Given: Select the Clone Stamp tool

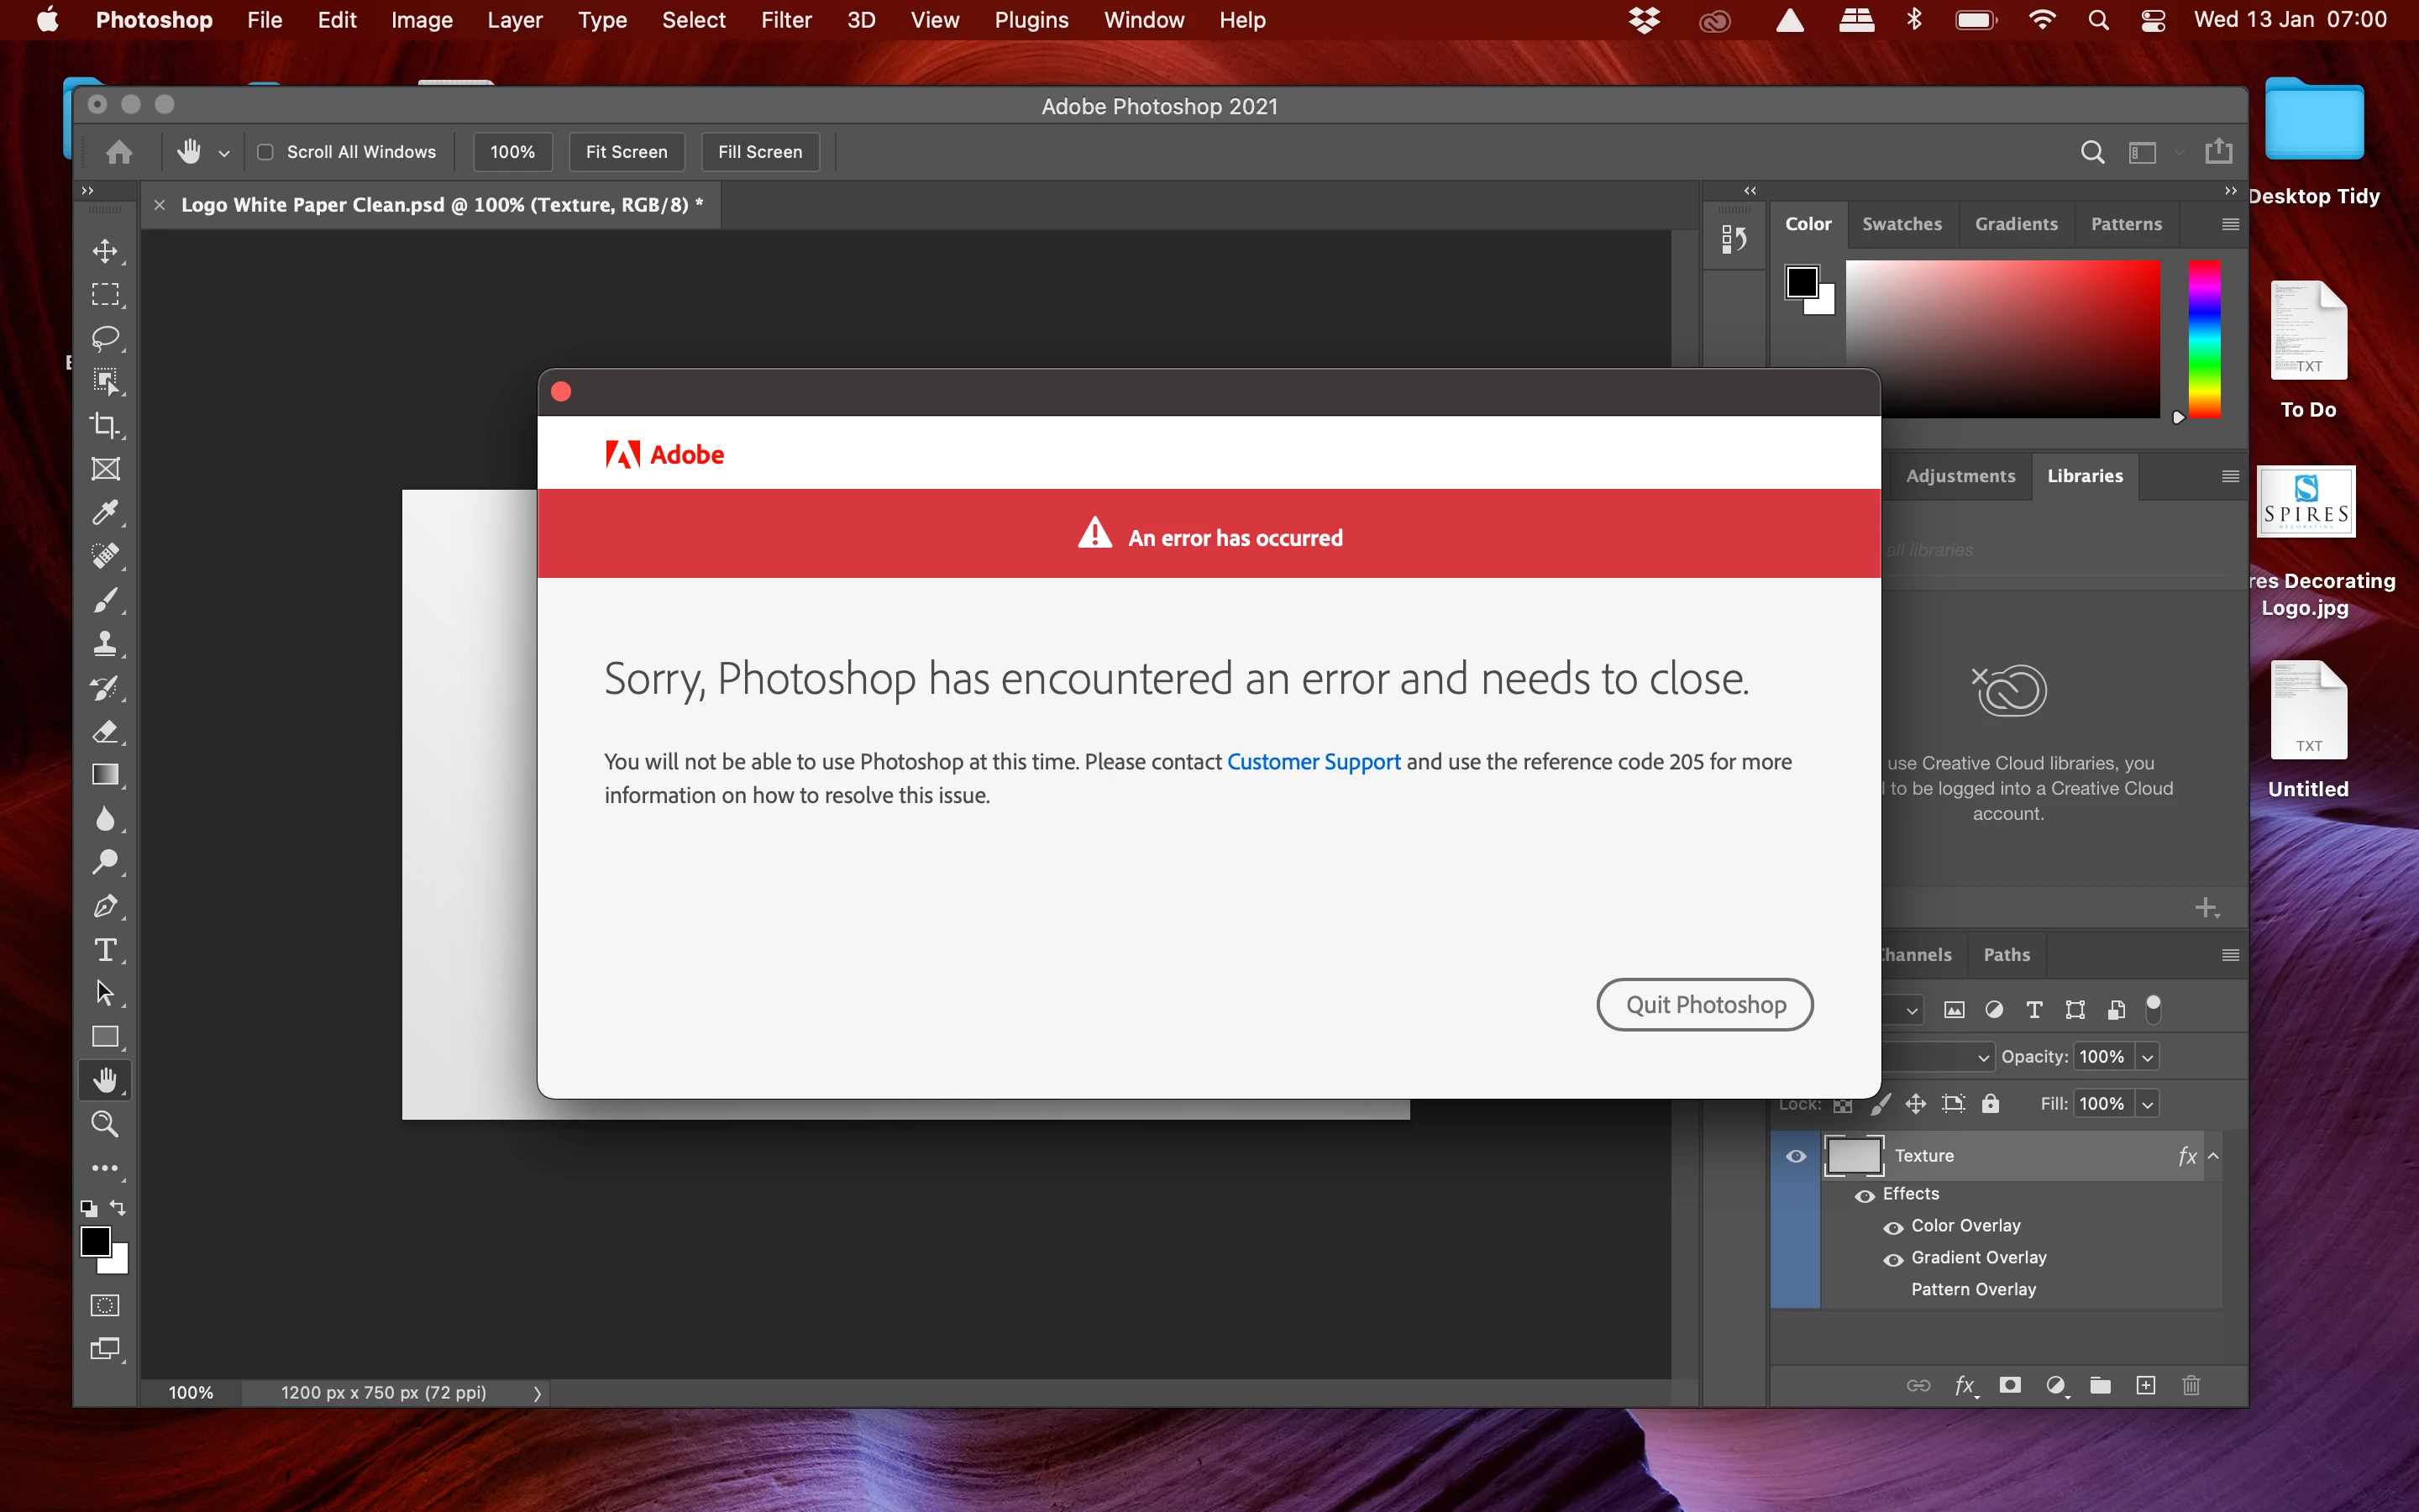Looking at the screenshot, I should [x=105, y=643].
